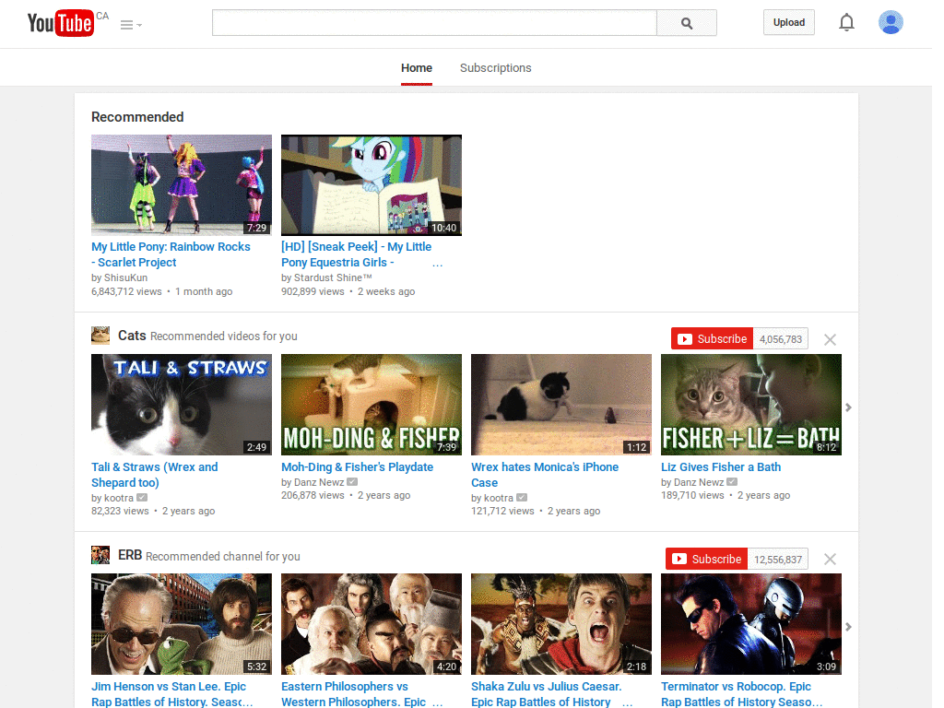Open the account avatar menu
The width and height of the screenshot is (944, 708).
pos(891,22)
